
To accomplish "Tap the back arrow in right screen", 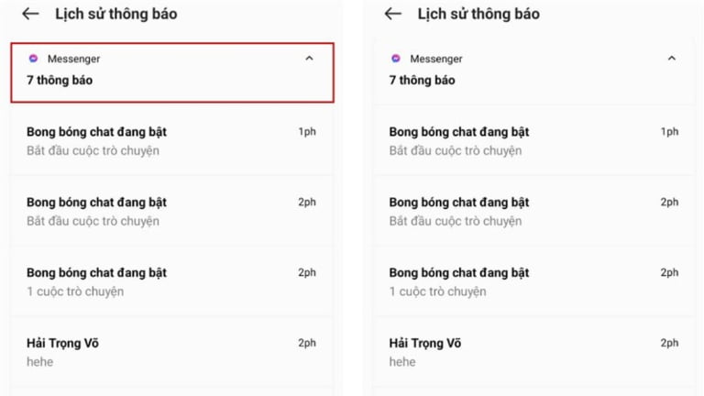I will pos(393,14).
